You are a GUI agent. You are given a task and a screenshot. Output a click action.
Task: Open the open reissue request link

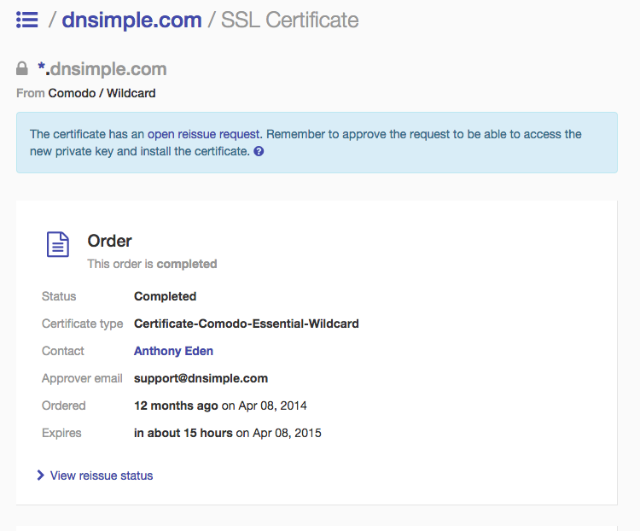pos(204,134)
